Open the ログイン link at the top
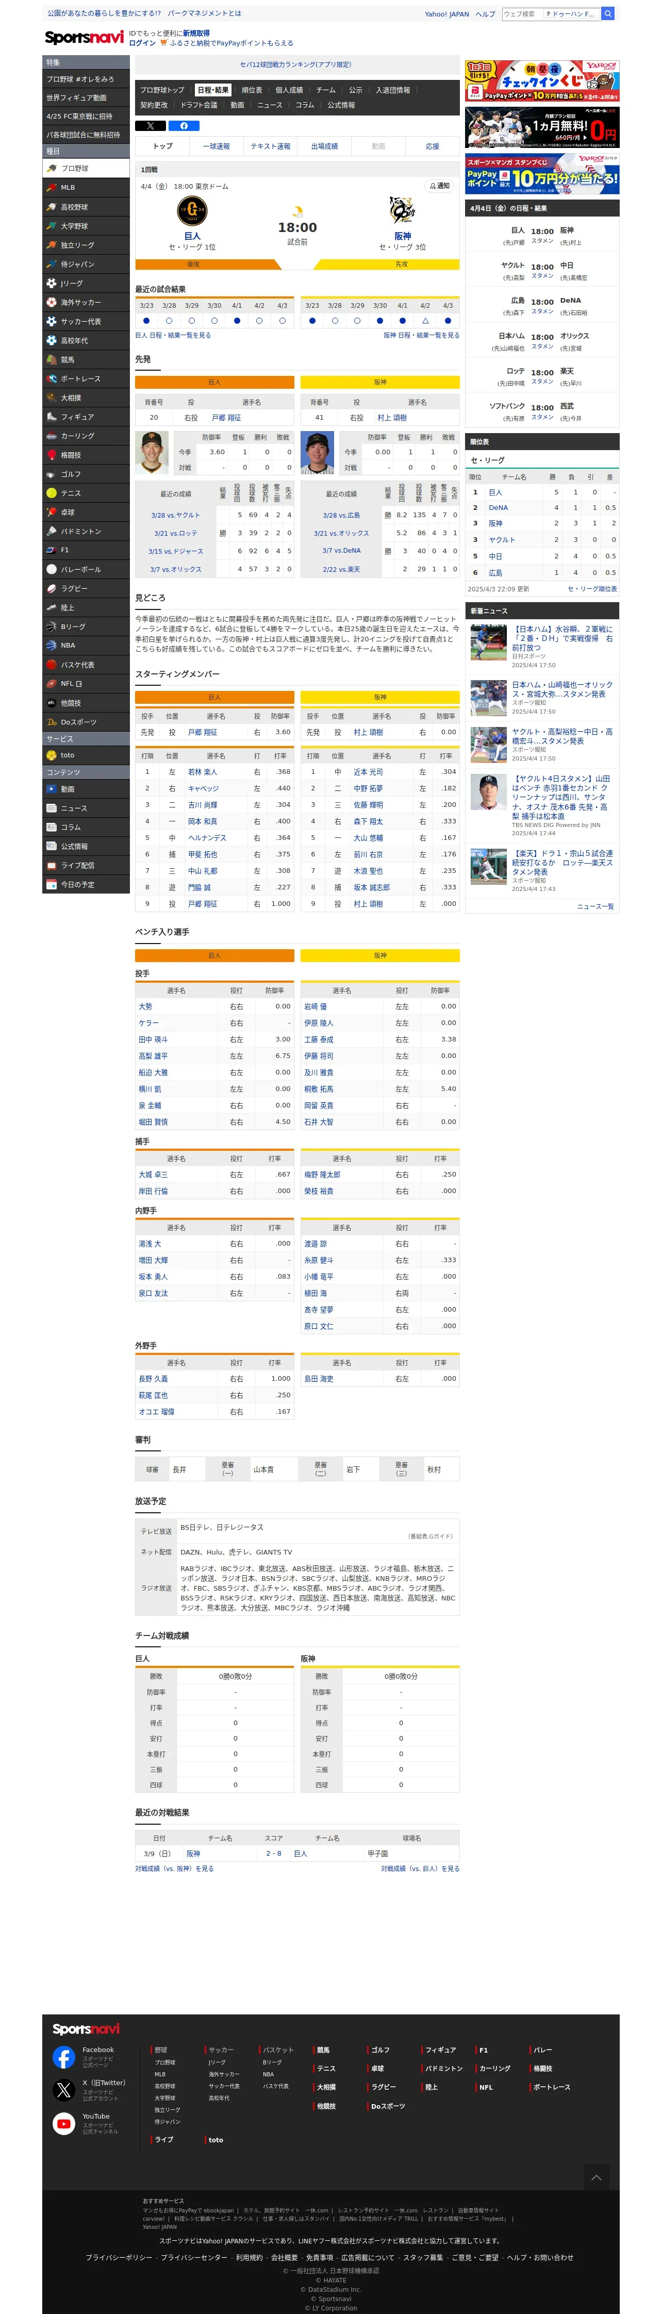This screenshot has width=662, height=2314. 142,43
